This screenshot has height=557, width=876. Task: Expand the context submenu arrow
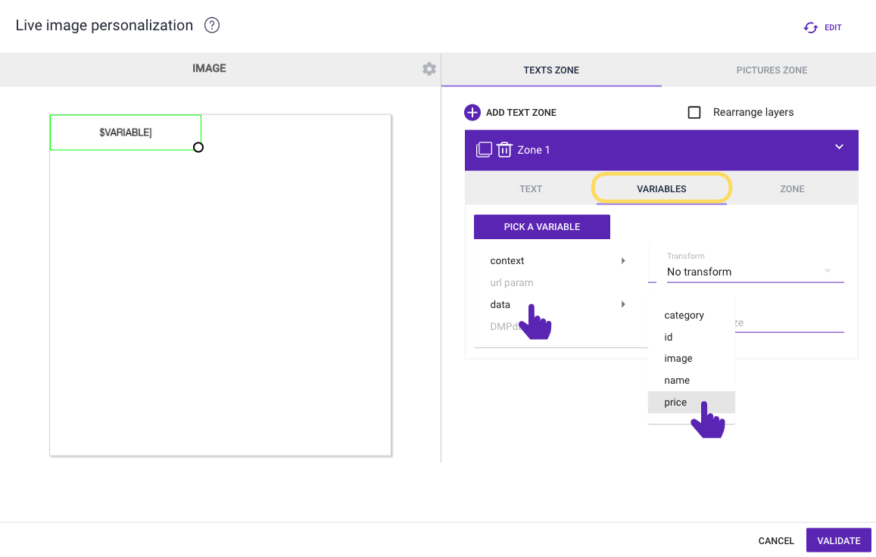point(623,261)
